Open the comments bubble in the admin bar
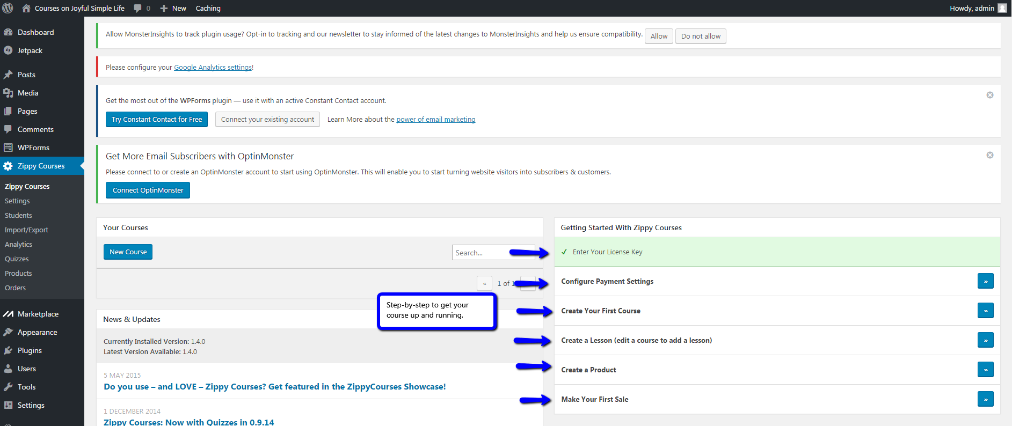Image resolution: width=1012 pixels, height=426 pixels. tap(138, 8)
